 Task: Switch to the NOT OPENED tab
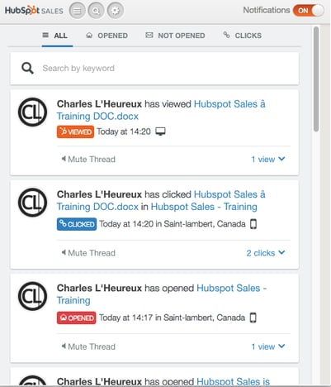(175, 36)
